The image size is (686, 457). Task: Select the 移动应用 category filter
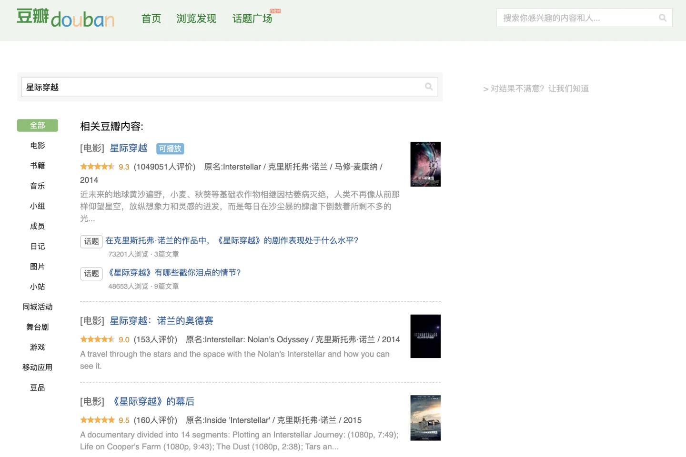click(38, 368)
